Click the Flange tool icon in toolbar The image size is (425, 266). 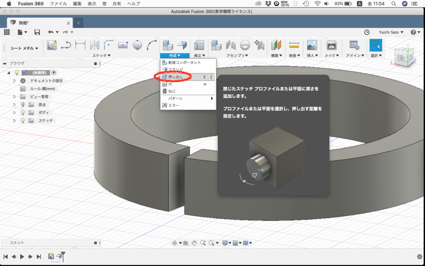tap(182, 45)
